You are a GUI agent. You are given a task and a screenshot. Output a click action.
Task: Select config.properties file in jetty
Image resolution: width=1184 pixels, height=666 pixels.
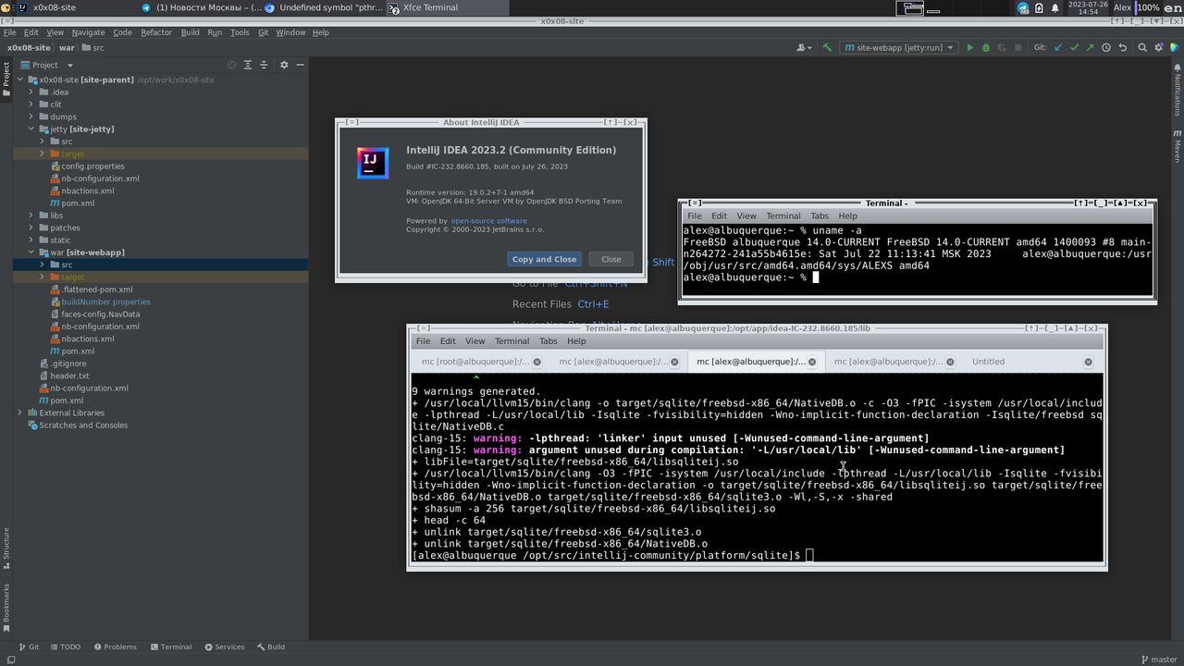click(x=92, y=166)
